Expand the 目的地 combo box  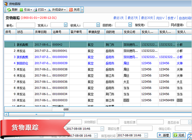click(130, 24)
